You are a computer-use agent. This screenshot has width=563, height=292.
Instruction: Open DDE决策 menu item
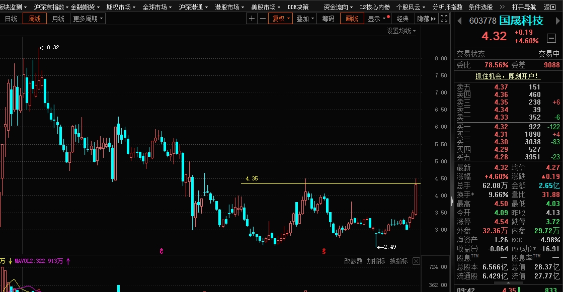(298, 7)
